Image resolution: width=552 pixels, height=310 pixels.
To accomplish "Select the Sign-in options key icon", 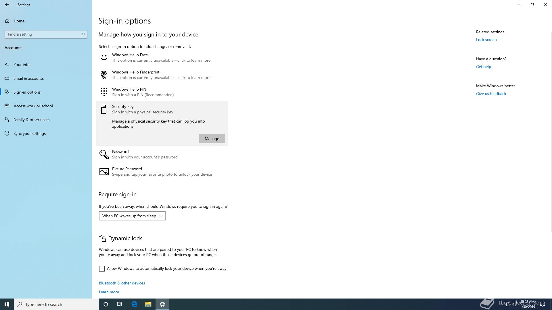I will pyautogui.click(x=7, y=92).
